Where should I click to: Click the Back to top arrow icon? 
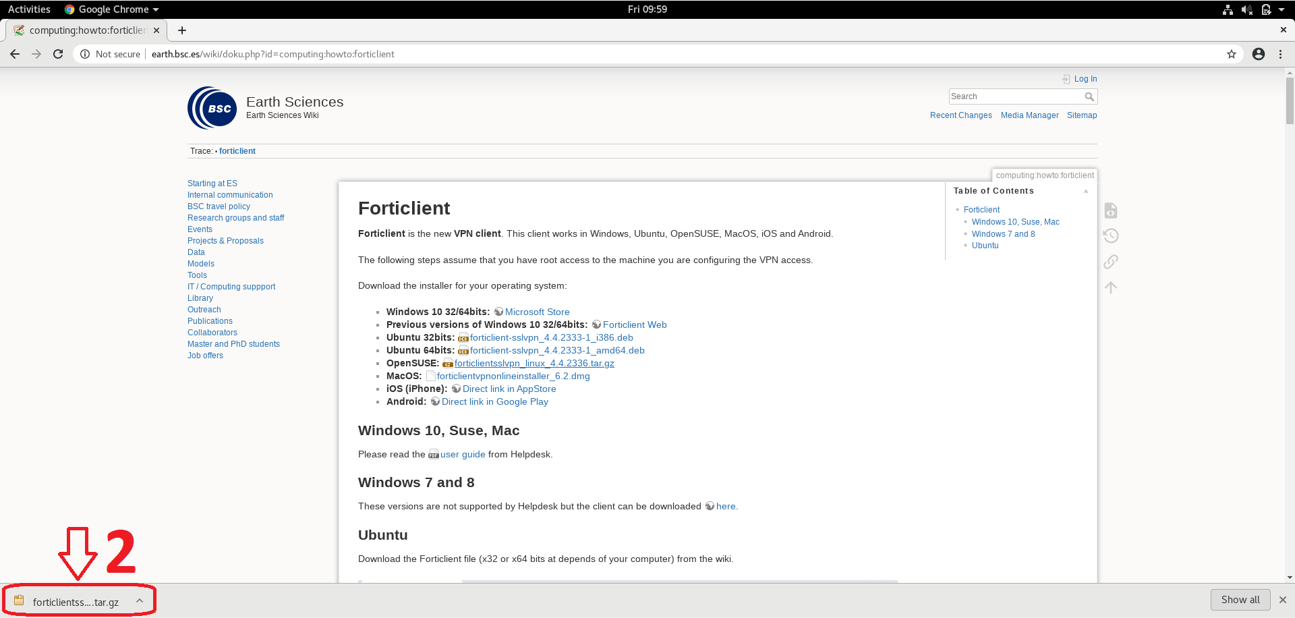point(1111,287)
